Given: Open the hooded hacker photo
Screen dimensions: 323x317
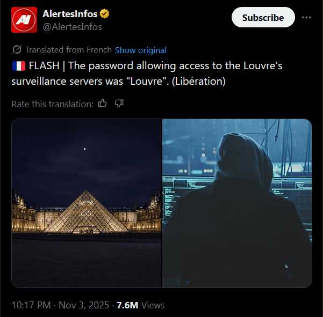Looking at the screenshot, I should (237, 203).
